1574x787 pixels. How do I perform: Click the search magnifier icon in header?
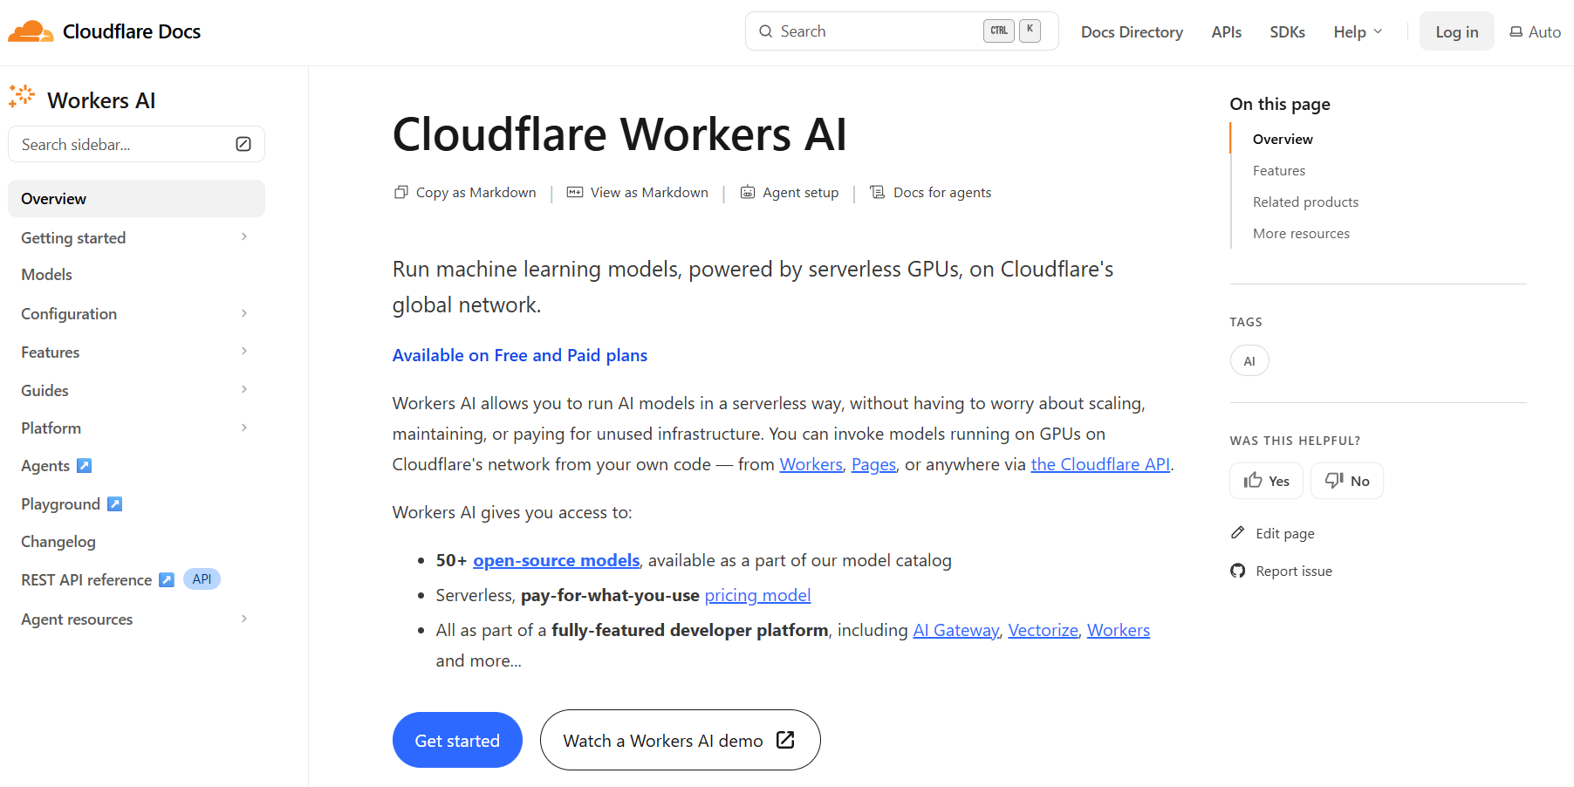(766, 31)
